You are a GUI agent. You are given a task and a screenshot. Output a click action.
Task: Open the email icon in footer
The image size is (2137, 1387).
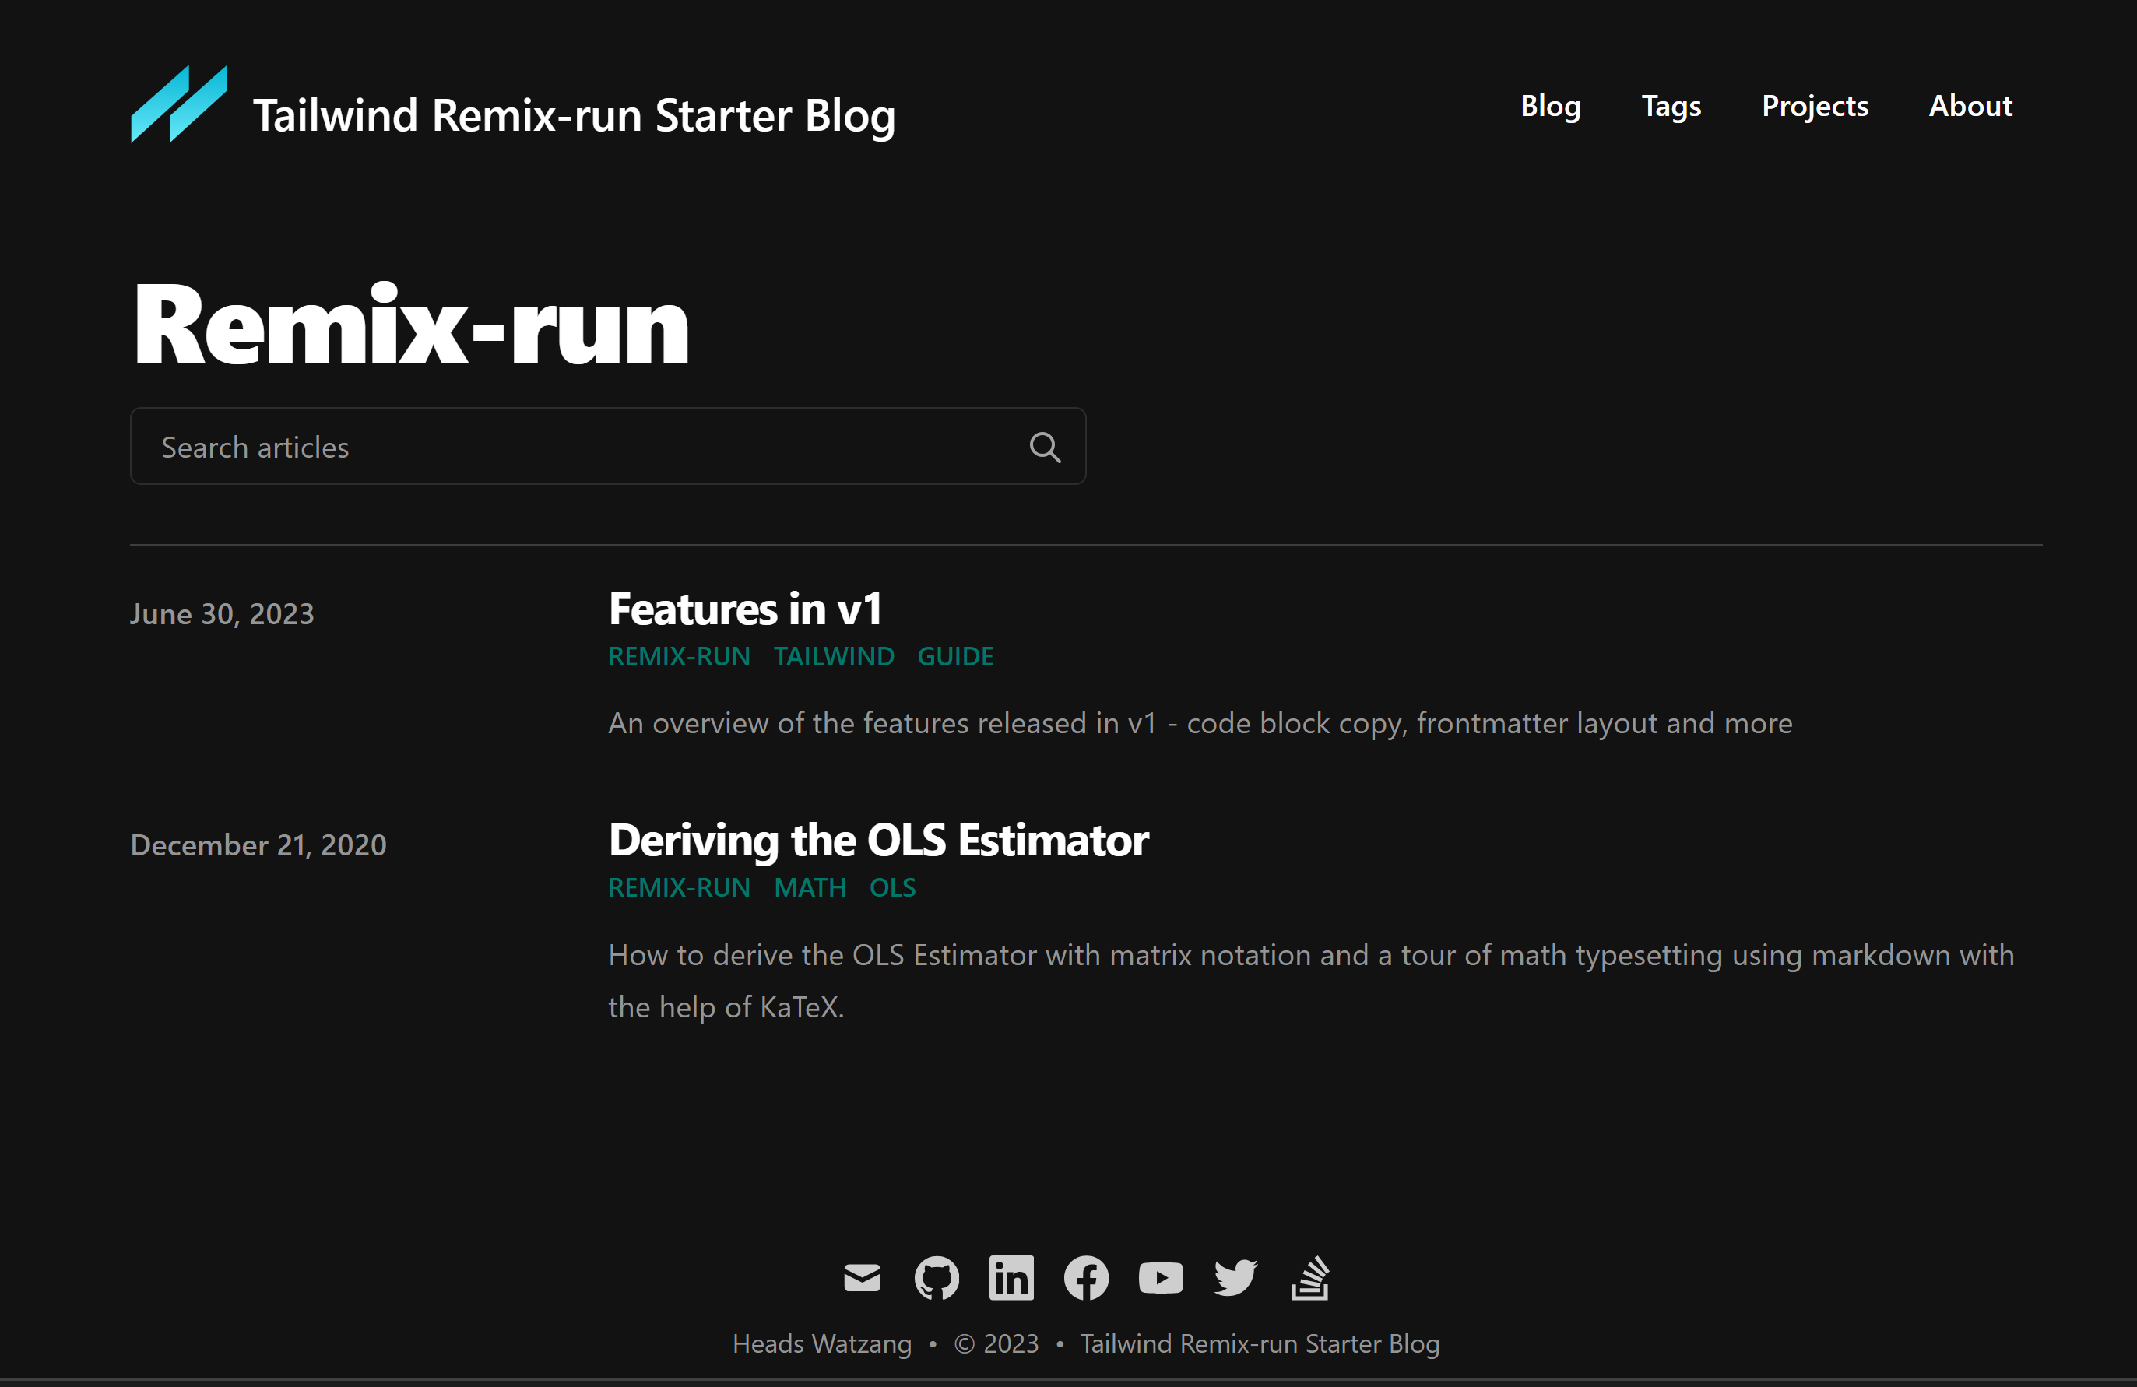pyautogui.click(x=862, y=1277)
